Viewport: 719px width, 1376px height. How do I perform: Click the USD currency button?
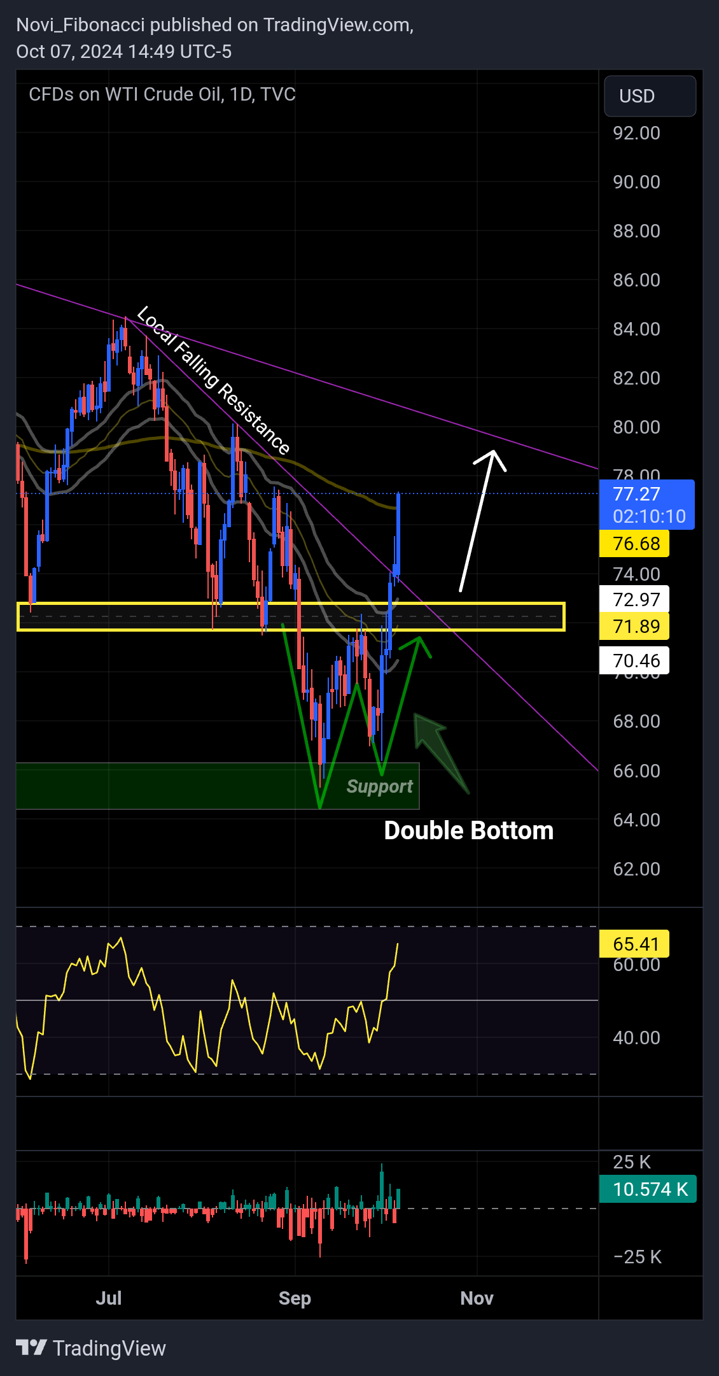tap(650, 96)
